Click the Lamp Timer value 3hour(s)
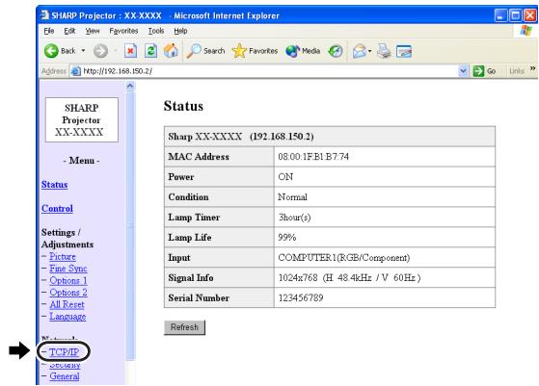Image resolution: width=539 pixels, height=386 pixels. pos(294,218)
